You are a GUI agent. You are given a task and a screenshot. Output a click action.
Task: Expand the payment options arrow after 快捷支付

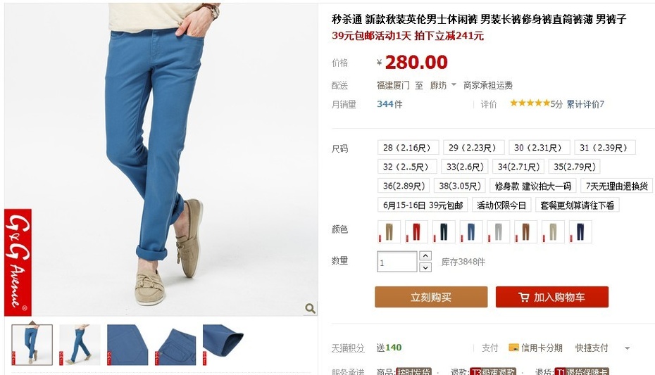tap(627, 348)
